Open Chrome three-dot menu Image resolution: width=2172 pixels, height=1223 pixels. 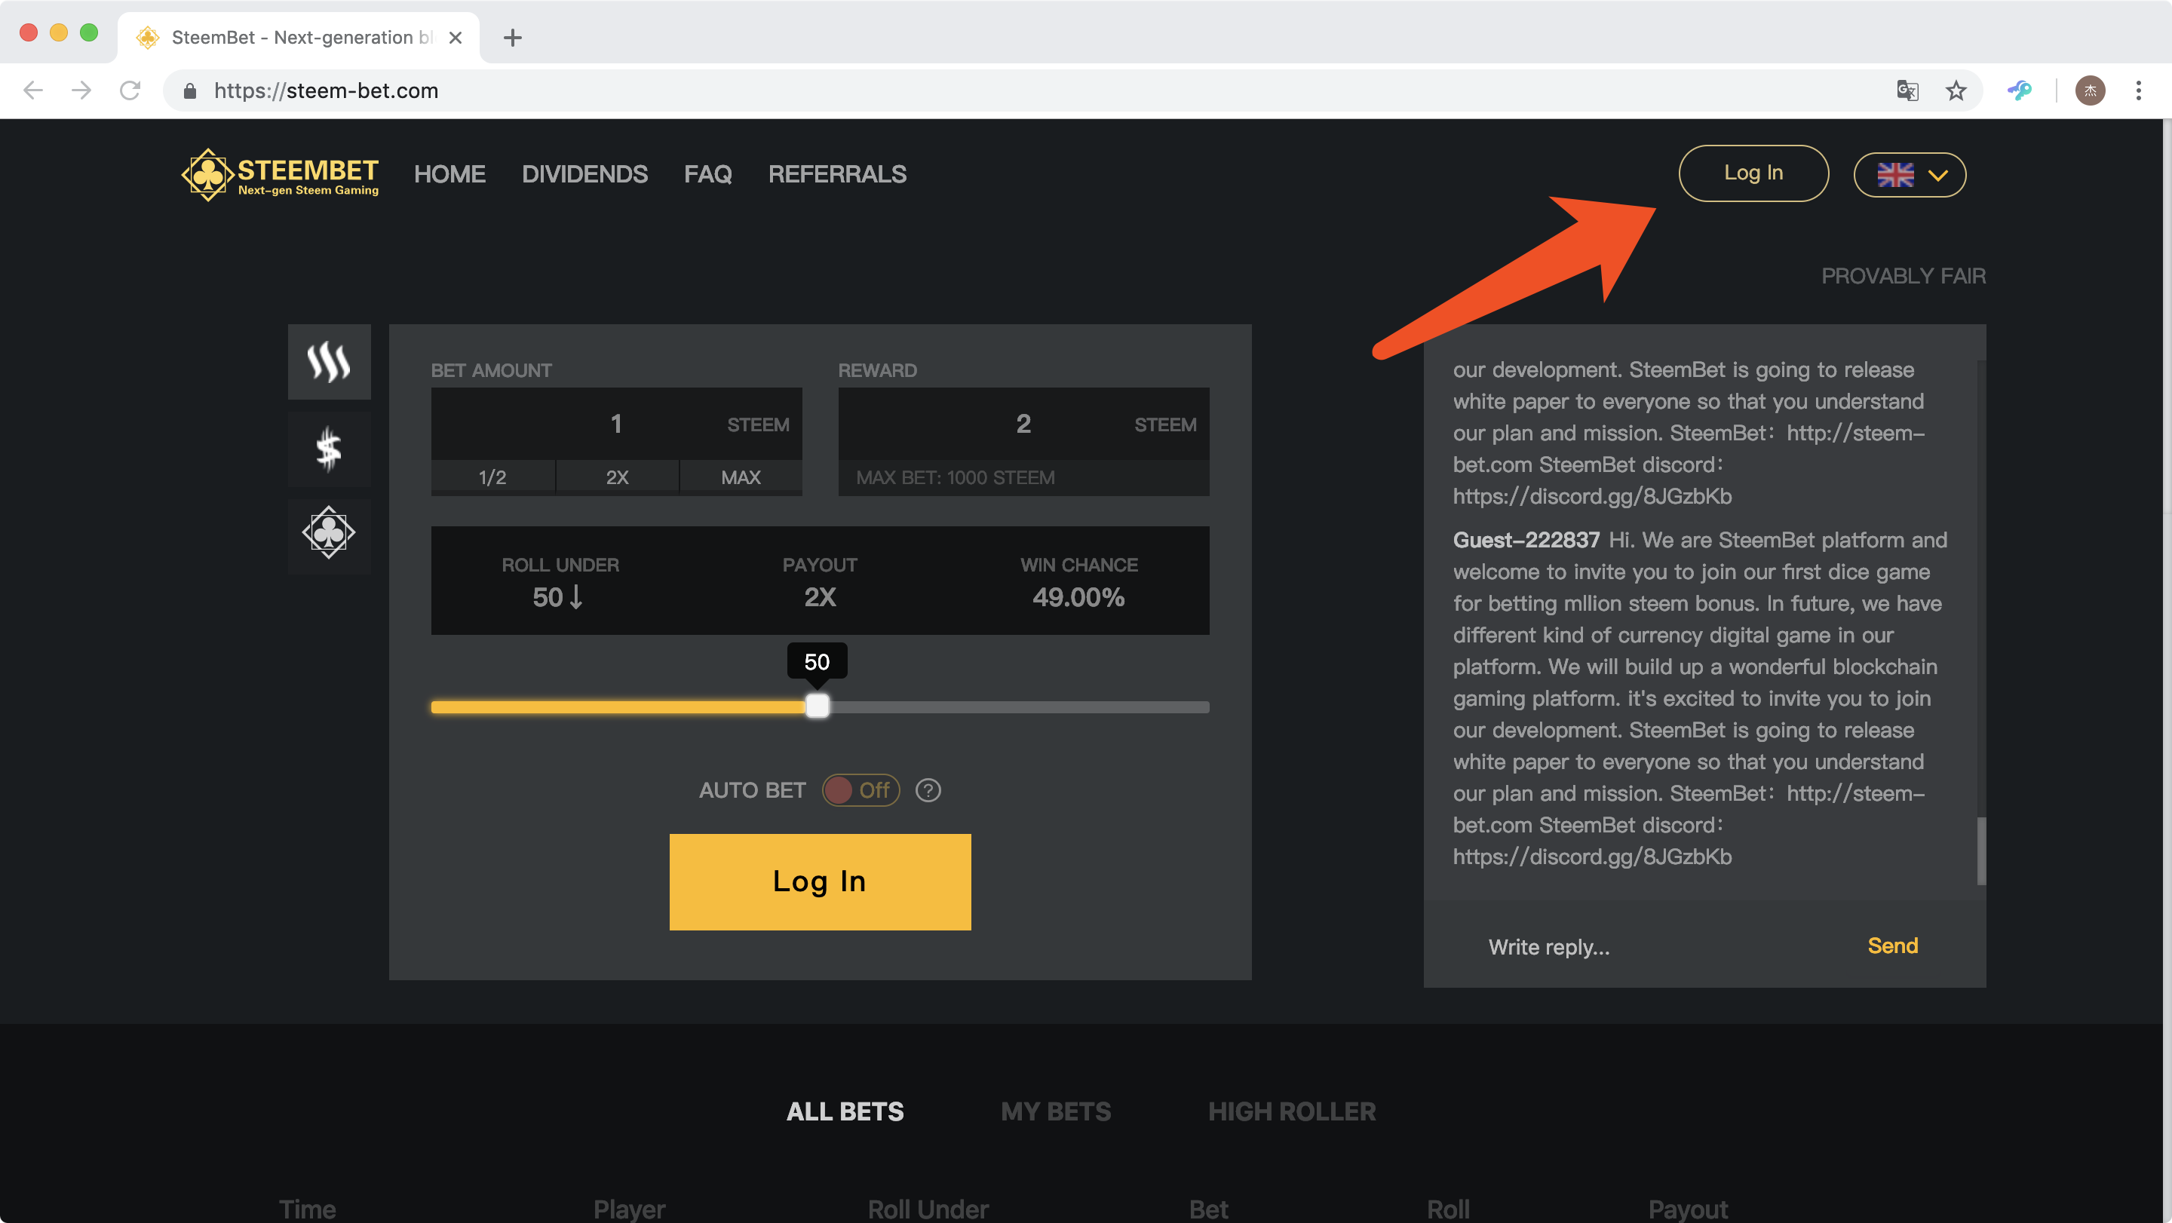click(x=2139, y=90)
